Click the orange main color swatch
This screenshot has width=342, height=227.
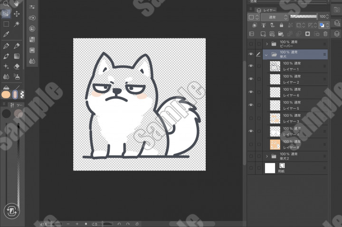(x=6, y=95)
